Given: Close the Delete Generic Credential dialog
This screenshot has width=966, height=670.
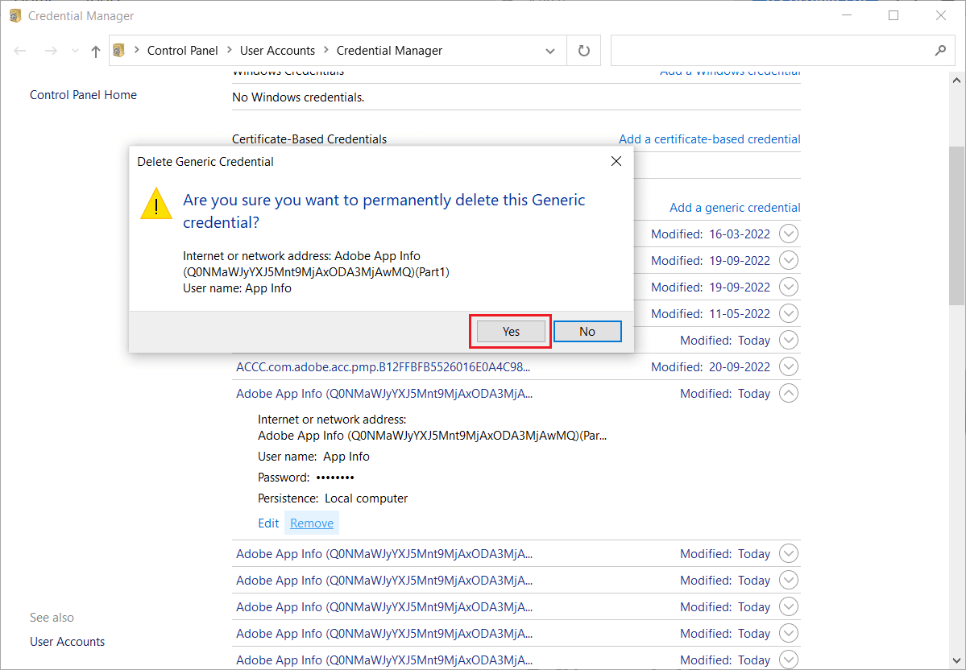Looking at the screenshot, I should click(616, 161).
